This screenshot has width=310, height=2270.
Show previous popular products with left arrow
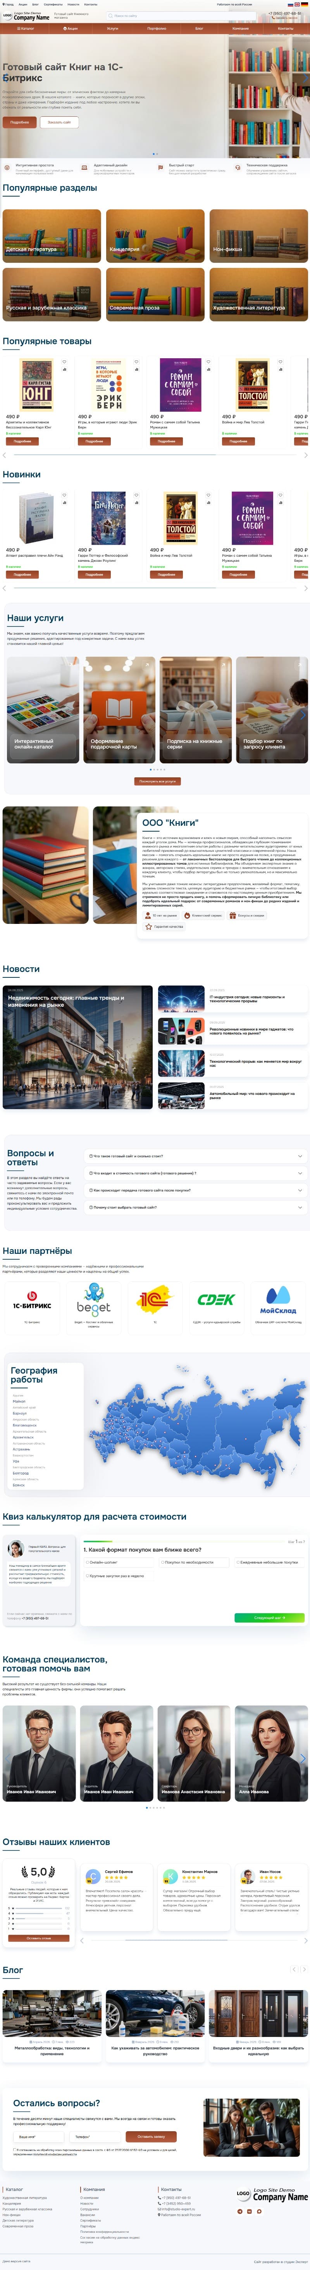pos(4,456)
